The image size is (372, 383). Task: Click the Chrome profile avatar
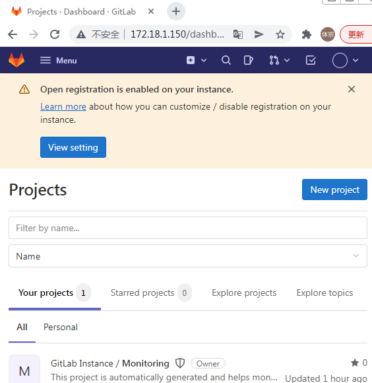tap(328, 34)
